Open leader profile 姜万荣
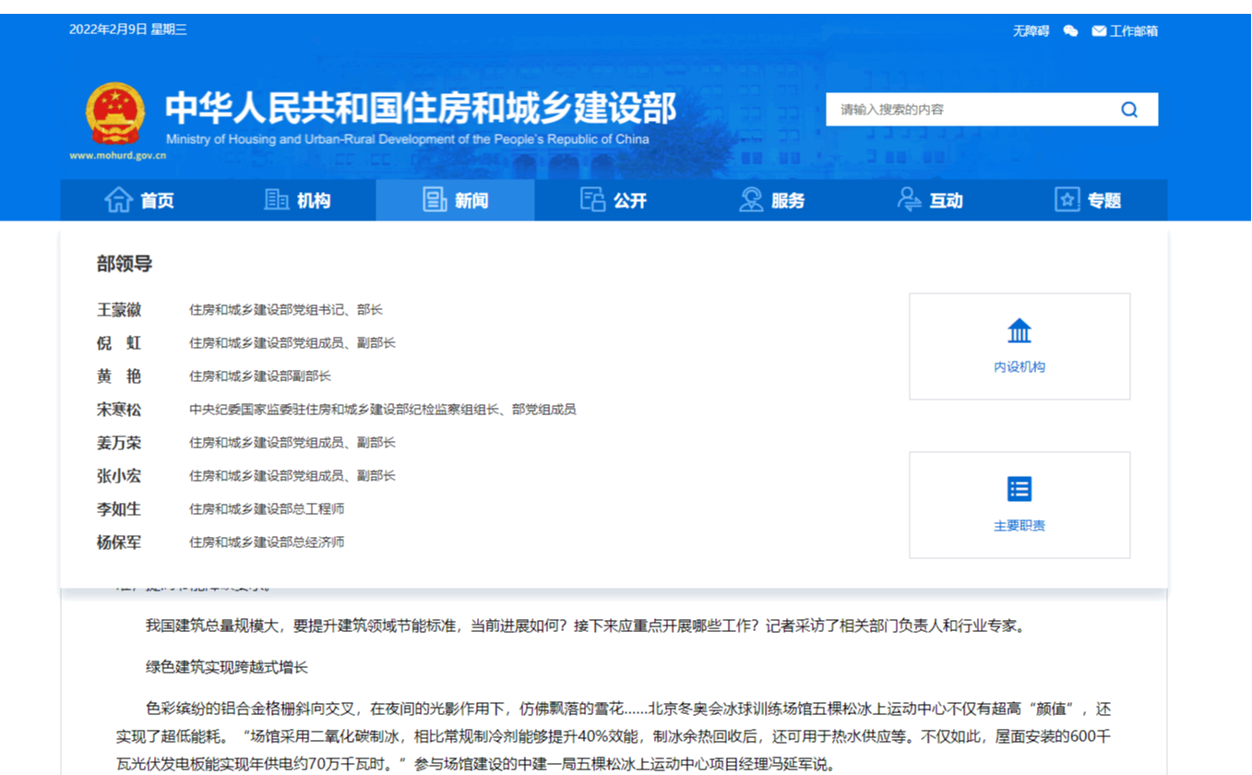This screenshot has width=1252, height=775. [x=119, y=443]
